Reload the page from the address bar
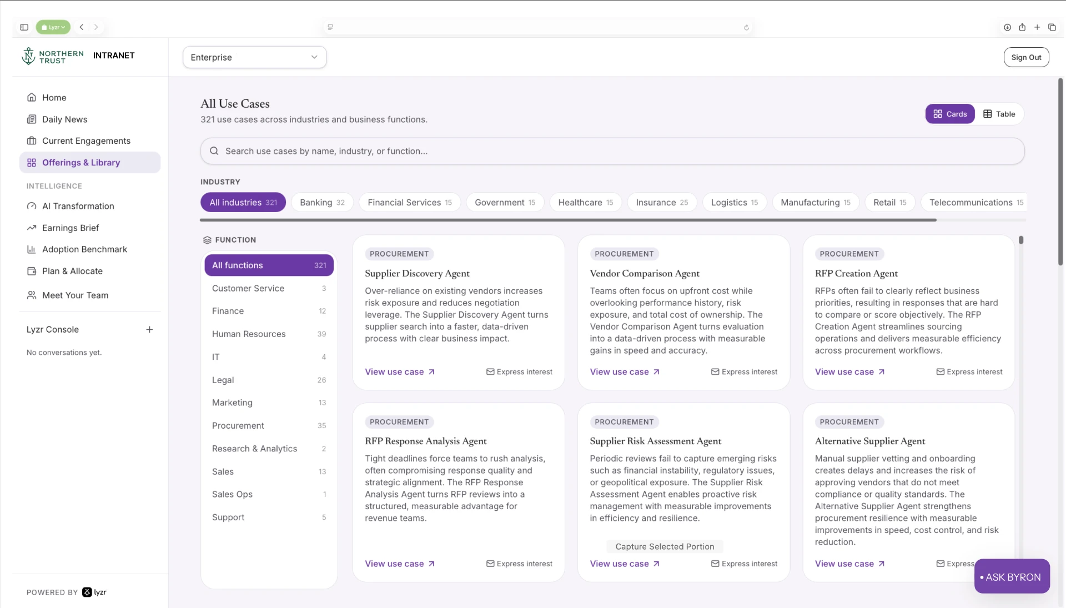The image size is (1066, 608). 746,27
